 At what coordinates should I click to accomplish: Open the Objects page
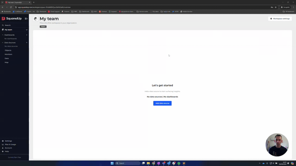coord(8,50)
